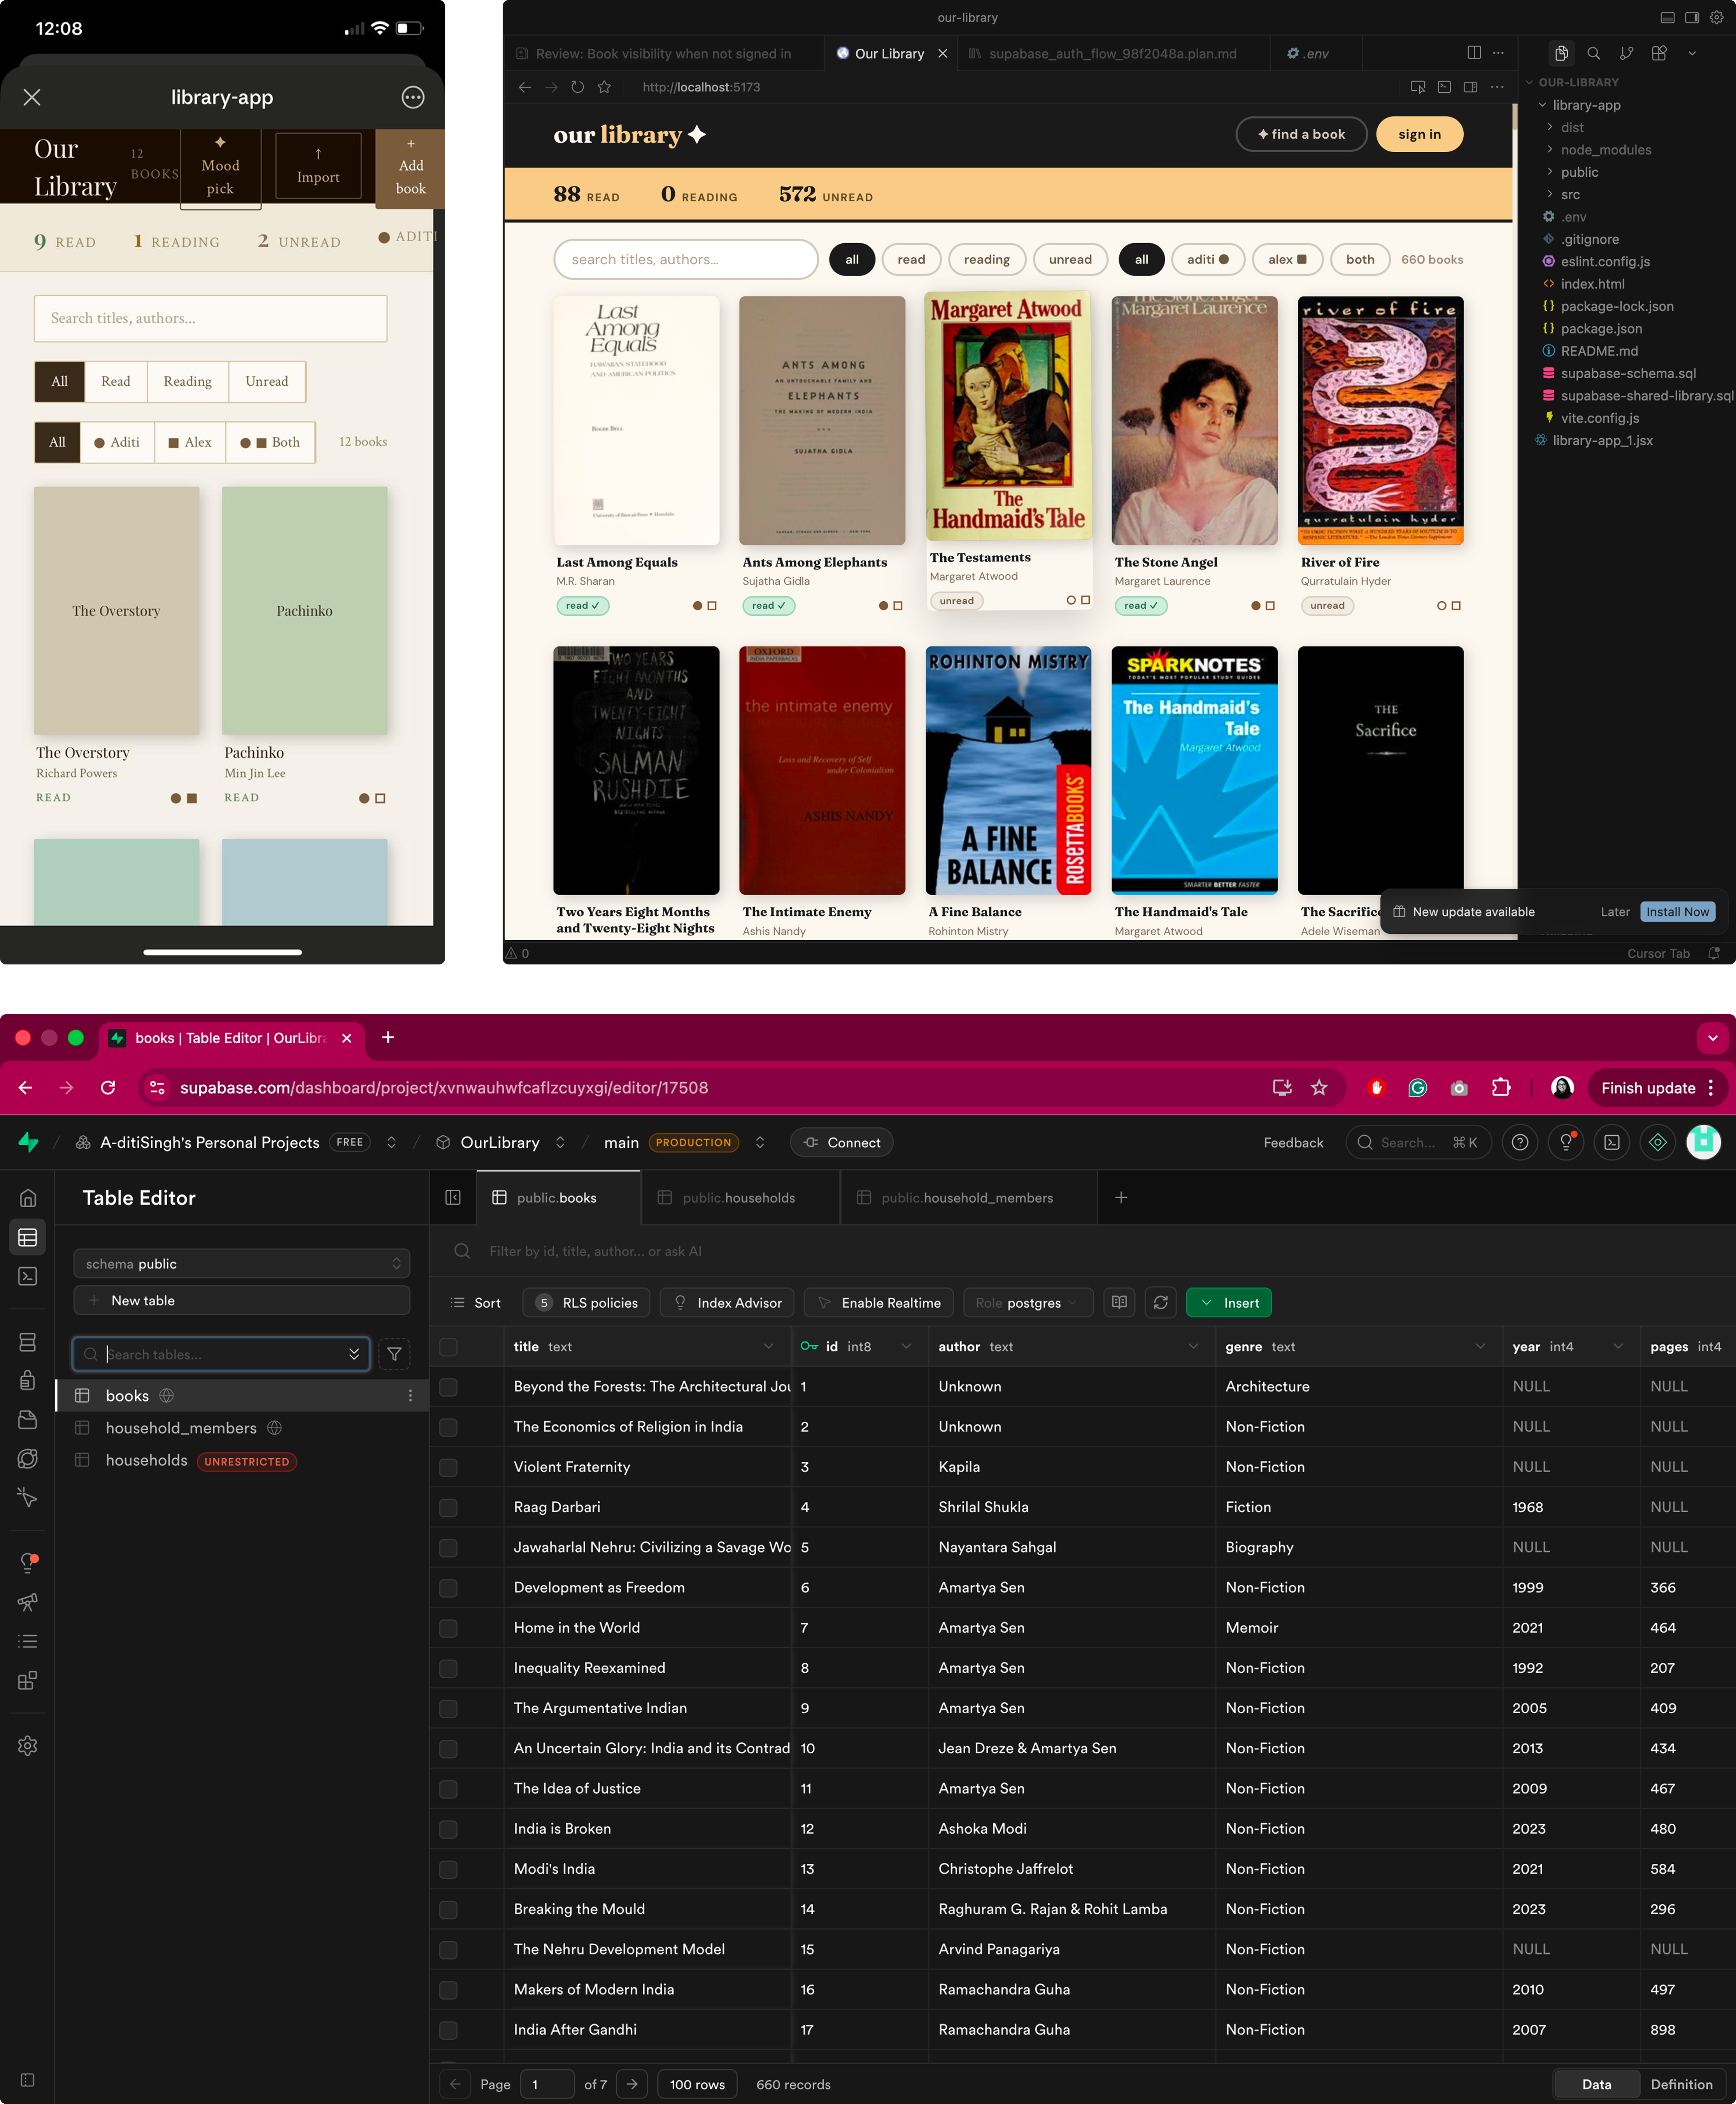Viewport: 1736px width, 2104px height.
Task: Check the checkbox for Home in the World row
Action: [448, 1628]
